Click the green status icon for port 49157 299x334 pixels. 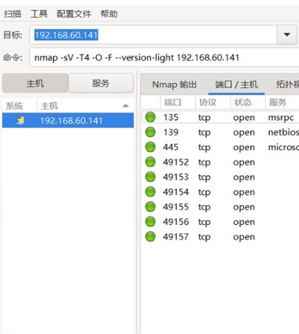(x=150, y=236)
